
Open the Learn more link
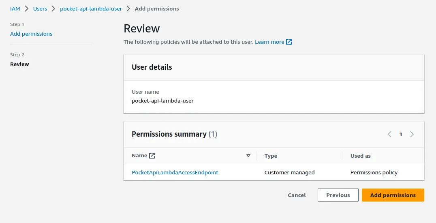269,42
